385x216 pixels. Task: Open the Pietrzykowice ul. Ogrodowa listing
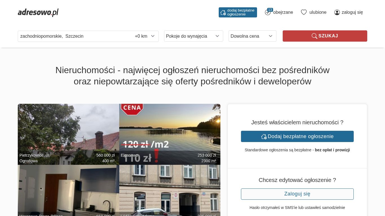point(68,134)
